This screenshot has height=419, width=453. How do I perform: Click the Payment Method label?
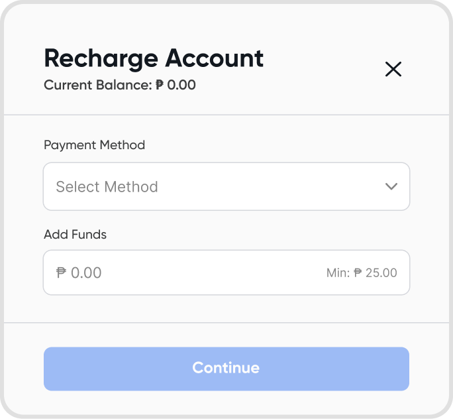point(95,145)
